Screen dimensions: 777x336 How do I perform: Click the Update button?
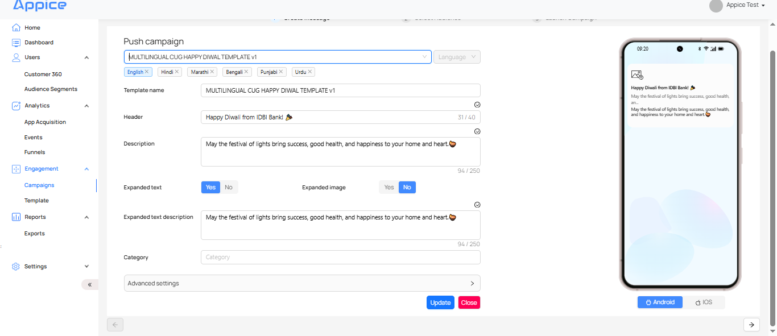click(x=440, y=302)
